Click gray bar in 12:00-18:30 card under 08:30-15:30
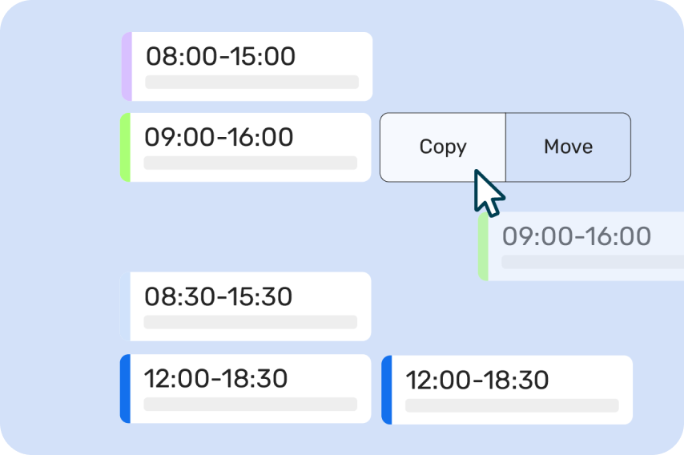The image size is (684, 455). pos(251,404)
